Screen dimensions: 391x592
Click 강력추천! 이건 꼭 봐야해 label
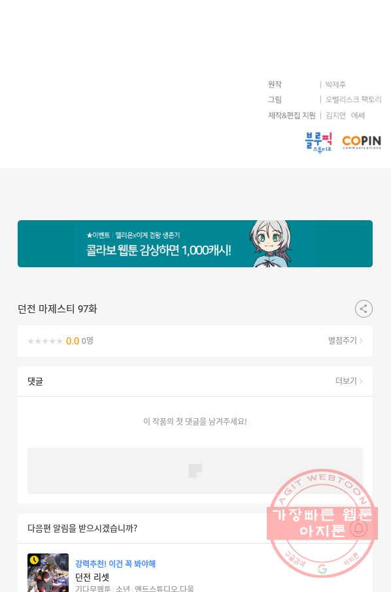click(x=115, y=564)
